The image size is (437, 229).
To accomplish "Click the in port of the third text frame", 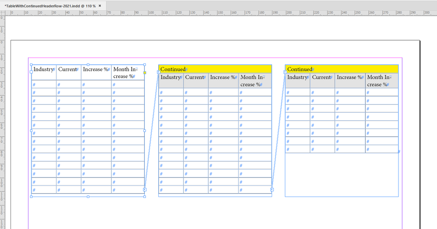I will (x=285, y=72).
